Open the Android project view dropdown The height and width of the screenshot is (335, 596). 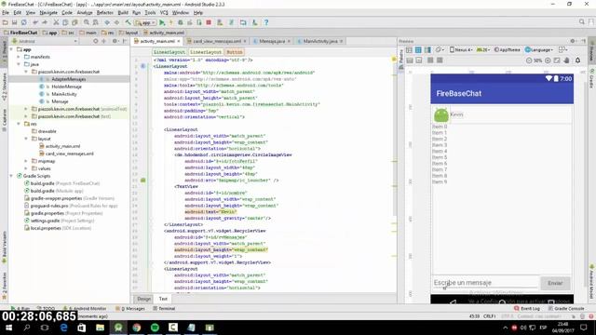tap(45, 41)
